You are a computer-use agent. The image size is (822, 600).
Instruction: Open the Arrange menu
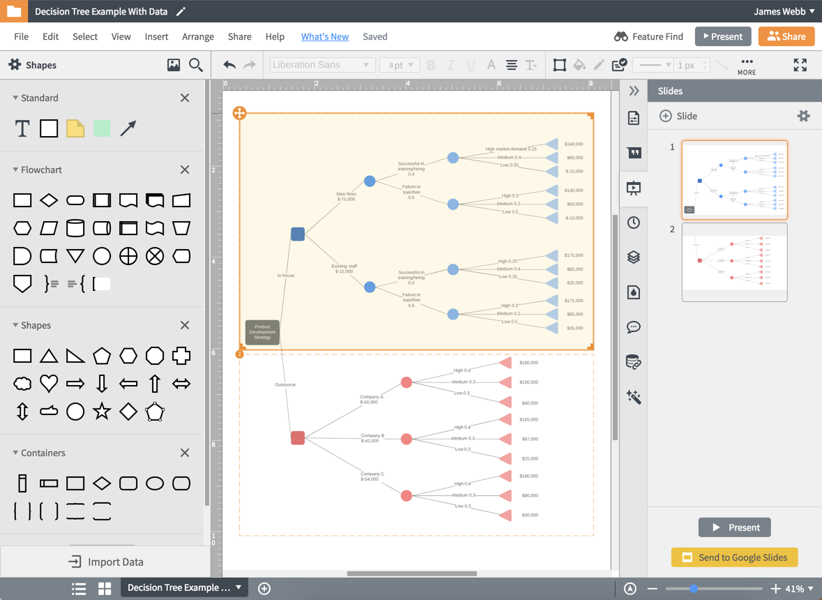pyautogui.click(x=197, y=37)
